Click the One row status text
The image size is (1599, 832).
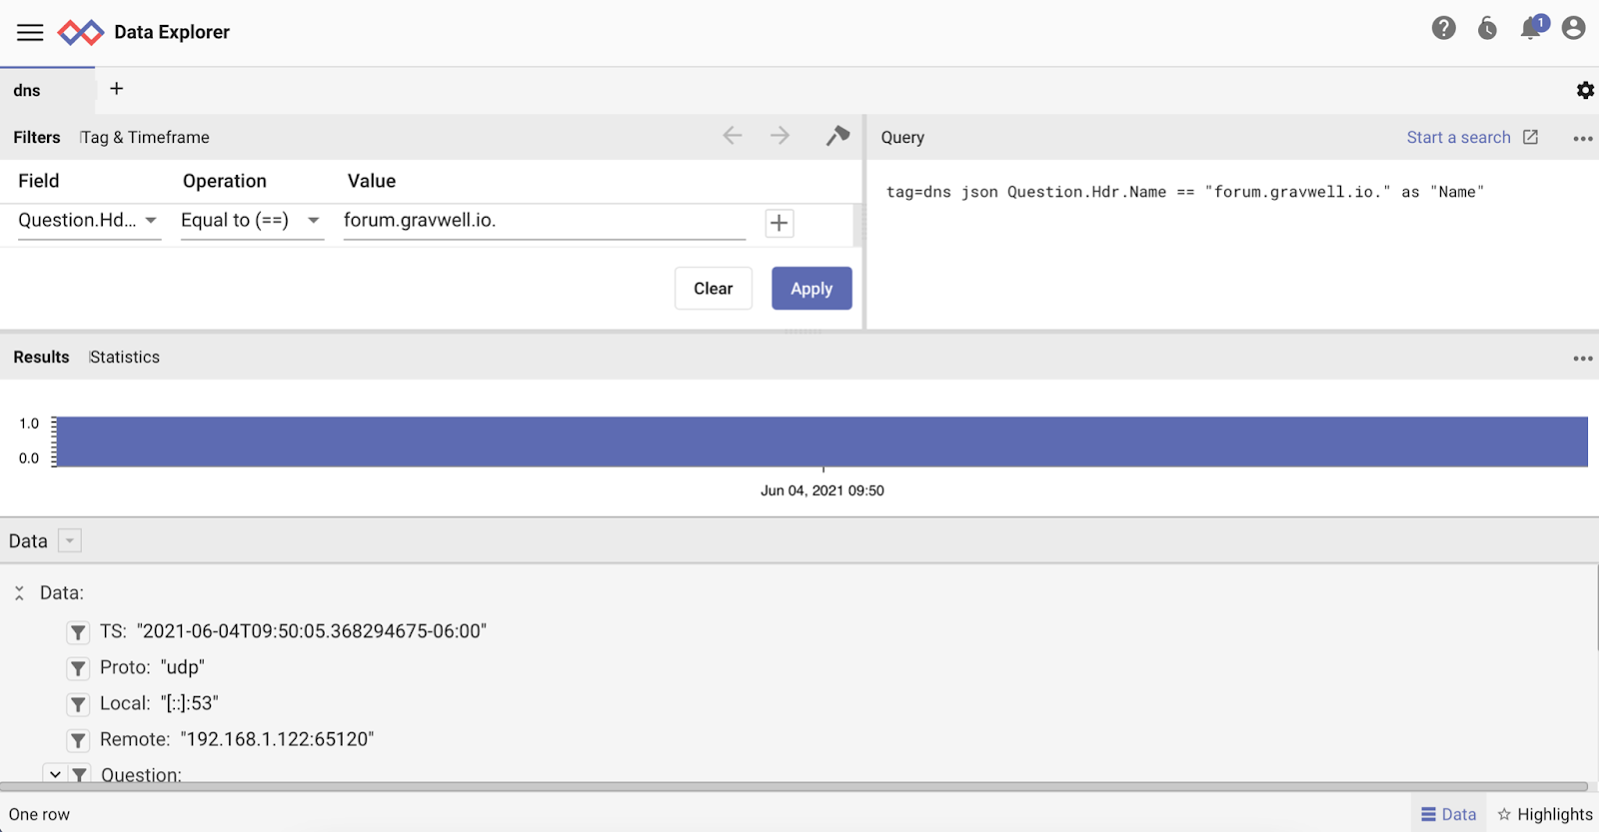(x=40, y=815)
